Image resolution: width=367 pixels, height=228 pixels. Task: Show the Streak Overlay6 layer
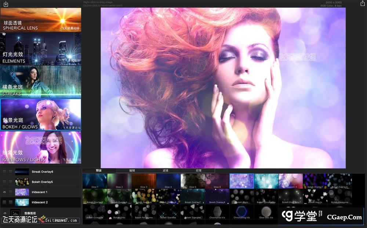(4, 172)
